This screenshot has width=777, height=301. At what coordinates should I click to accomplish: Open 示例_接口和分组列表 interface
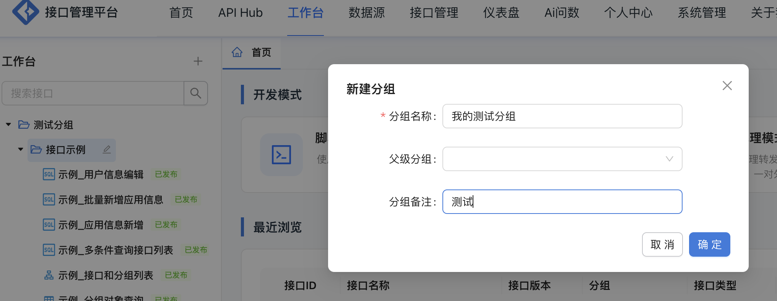click(x=106, y=275)
